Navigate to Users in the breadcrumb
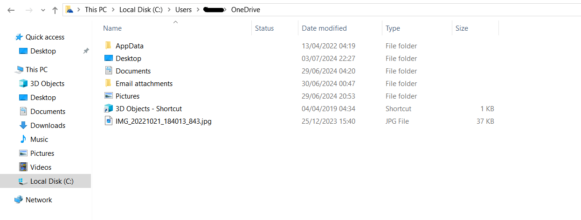Screen dimensions: 581x220 pyautogui.click(x=184, y=10)
